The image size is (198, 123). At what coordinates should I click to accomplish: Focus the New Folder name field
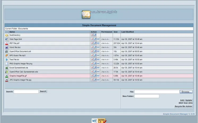147,96
